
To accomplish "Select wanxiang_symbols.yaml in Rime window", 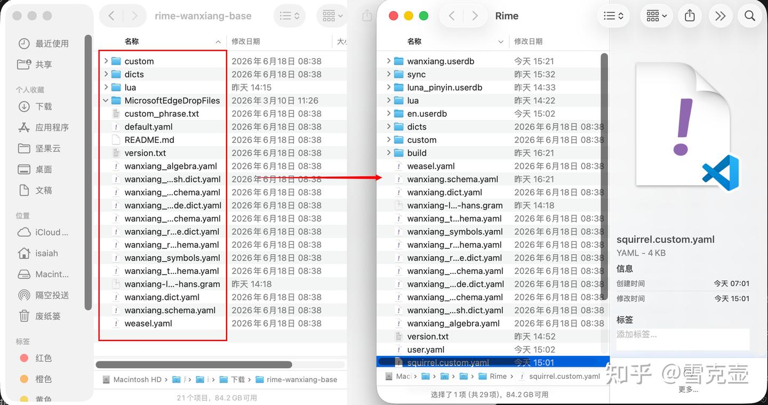I will [x=455, y=232].
